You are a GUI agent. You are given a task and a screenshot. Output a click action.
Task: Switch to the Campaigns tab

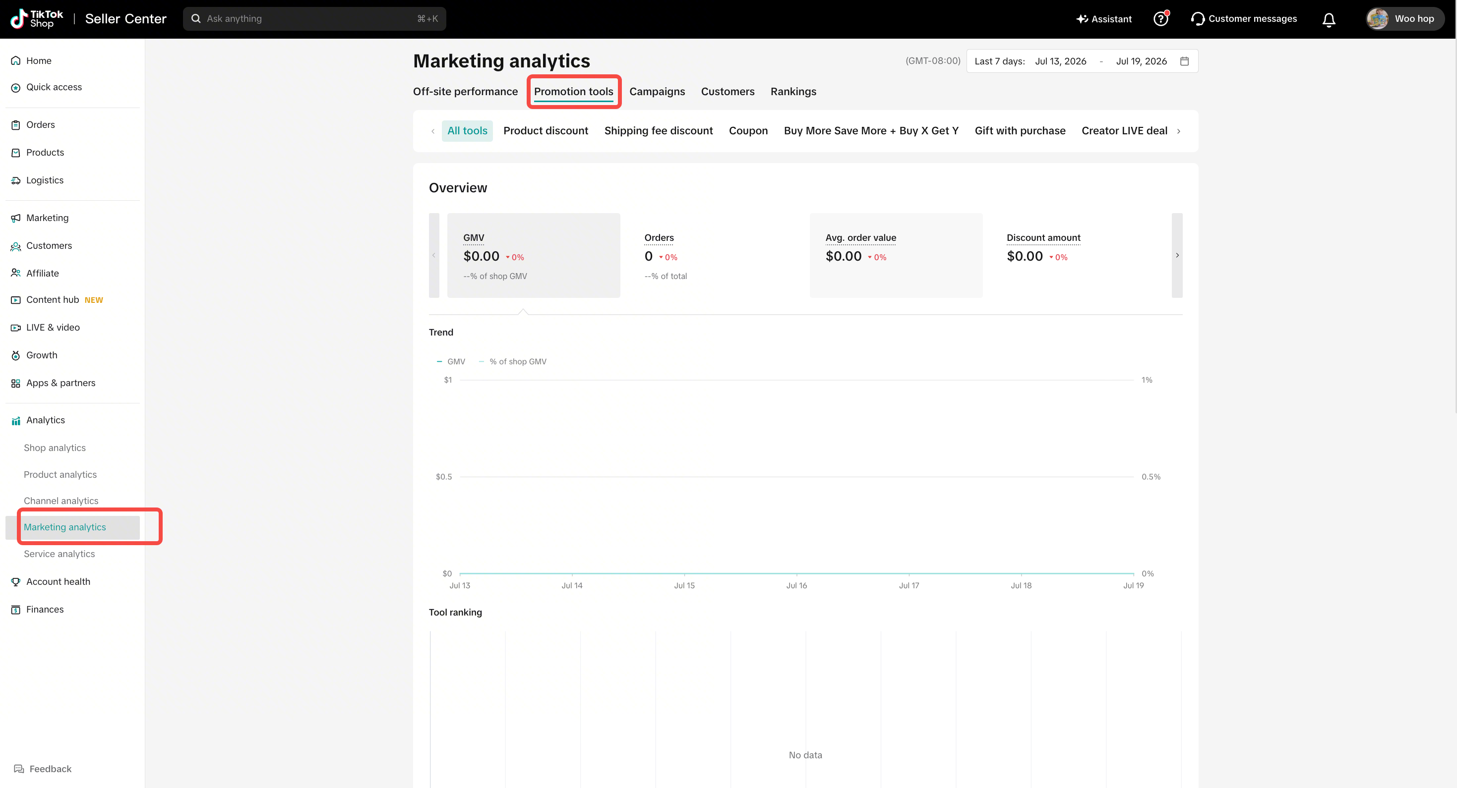pyautogui.click(x=657, y=92)
